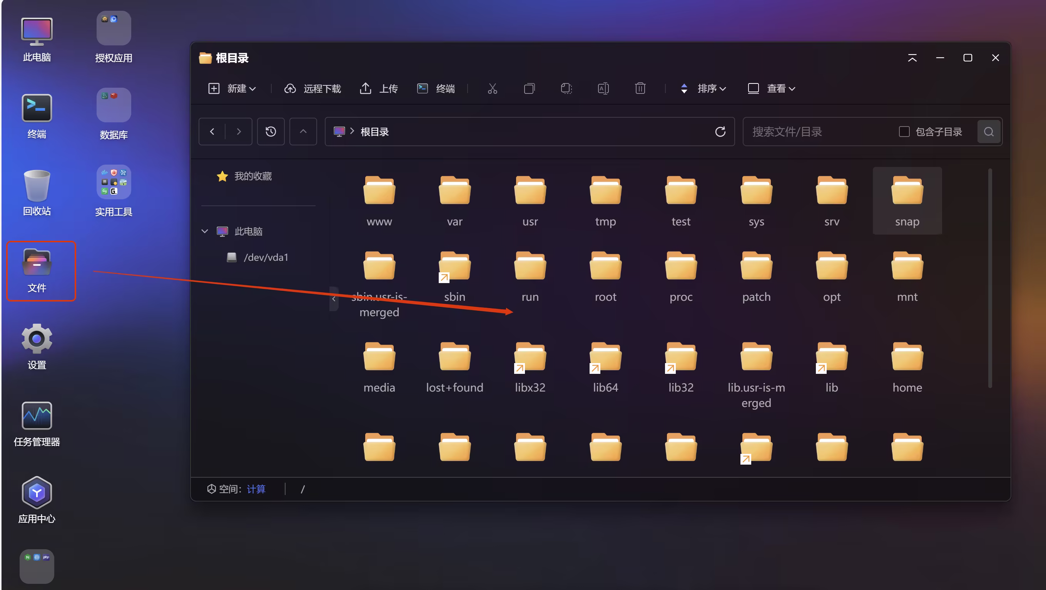Select /dev/vda1 in the sidebar
1046x590 pixels.
point(266,257)
